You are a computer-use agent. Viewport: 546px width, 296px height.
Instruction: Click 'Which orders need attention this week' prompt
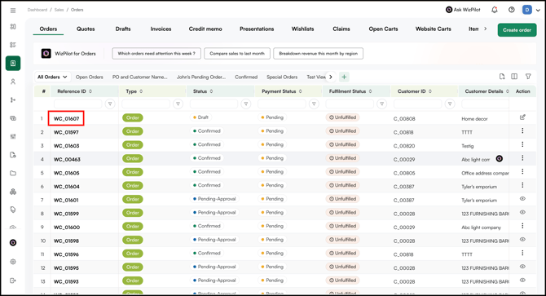coord(156,53)
